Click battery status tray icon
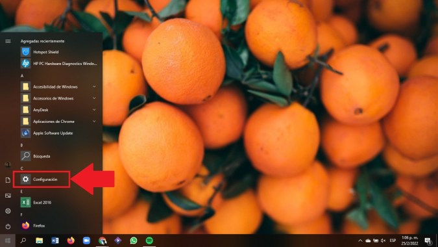Viewport: 438px width, 247px height. (376, 240)
